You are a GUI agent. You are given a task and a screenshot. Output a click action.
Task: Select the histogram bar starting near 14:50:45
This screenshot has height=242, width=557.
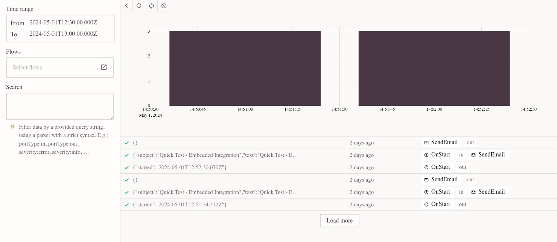[245, 68]
